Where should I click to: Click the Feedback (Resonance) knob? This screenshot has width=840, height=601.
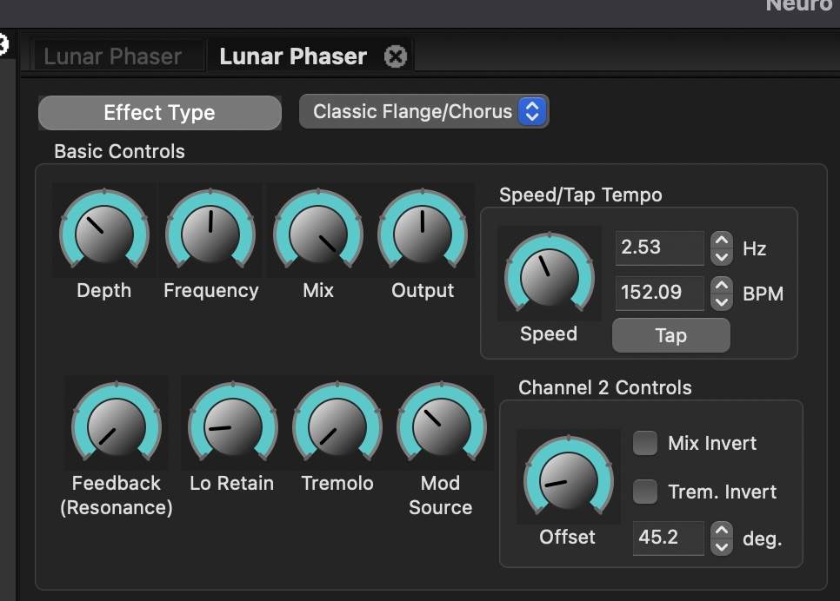[117, 424]
